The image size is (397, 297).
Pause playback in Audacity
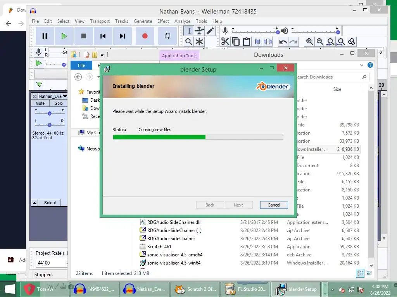pos(45,36)
